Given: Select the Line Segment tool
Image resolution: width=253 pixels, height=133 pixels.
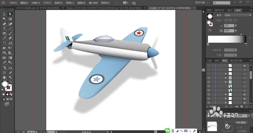Looking at the screenshot, I should click(10, 29).
